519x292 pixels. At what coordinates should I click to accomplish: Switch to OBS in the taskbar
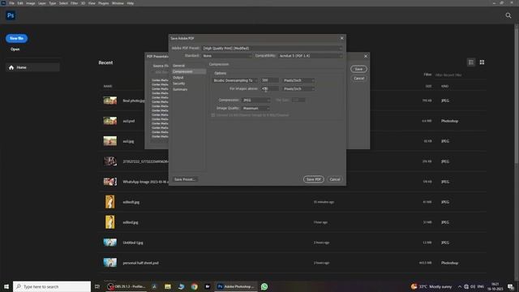(127, 286)
